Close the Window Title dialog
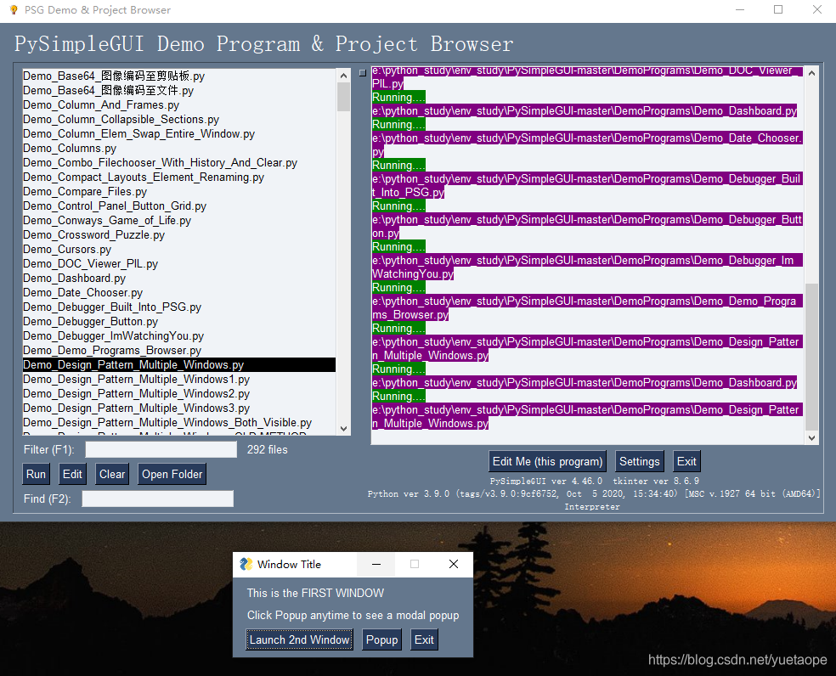This screenshot has height=676, width=836. (454, 564)
